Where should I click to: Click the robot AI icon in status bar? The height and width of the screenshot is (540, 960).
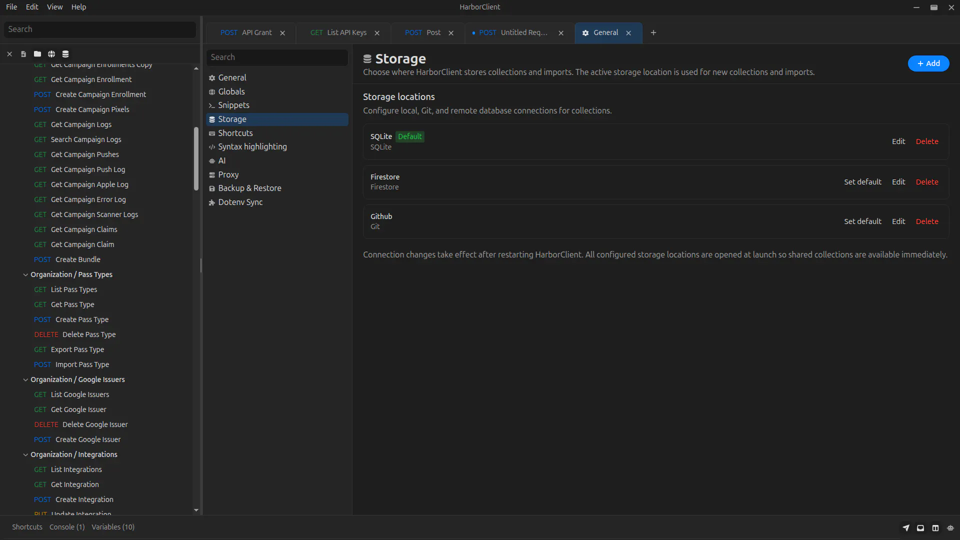pyautogui.click(x=950, y=527)
